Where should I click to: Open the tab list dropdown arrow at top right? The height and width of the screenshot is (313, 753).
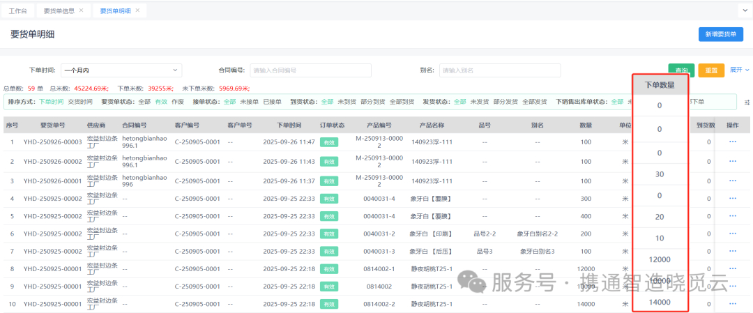745,10
